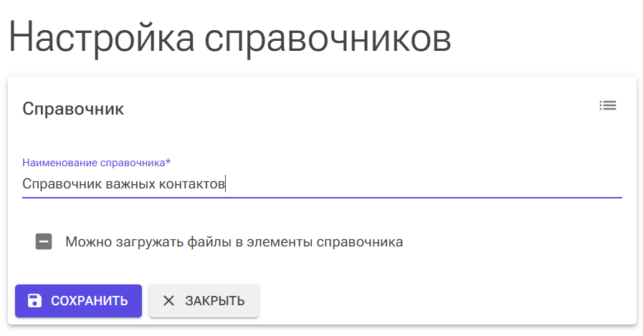Focus the 'Наименование справочника' input field
The height and width of the screenshot is (336, 643).
point(321,184)
